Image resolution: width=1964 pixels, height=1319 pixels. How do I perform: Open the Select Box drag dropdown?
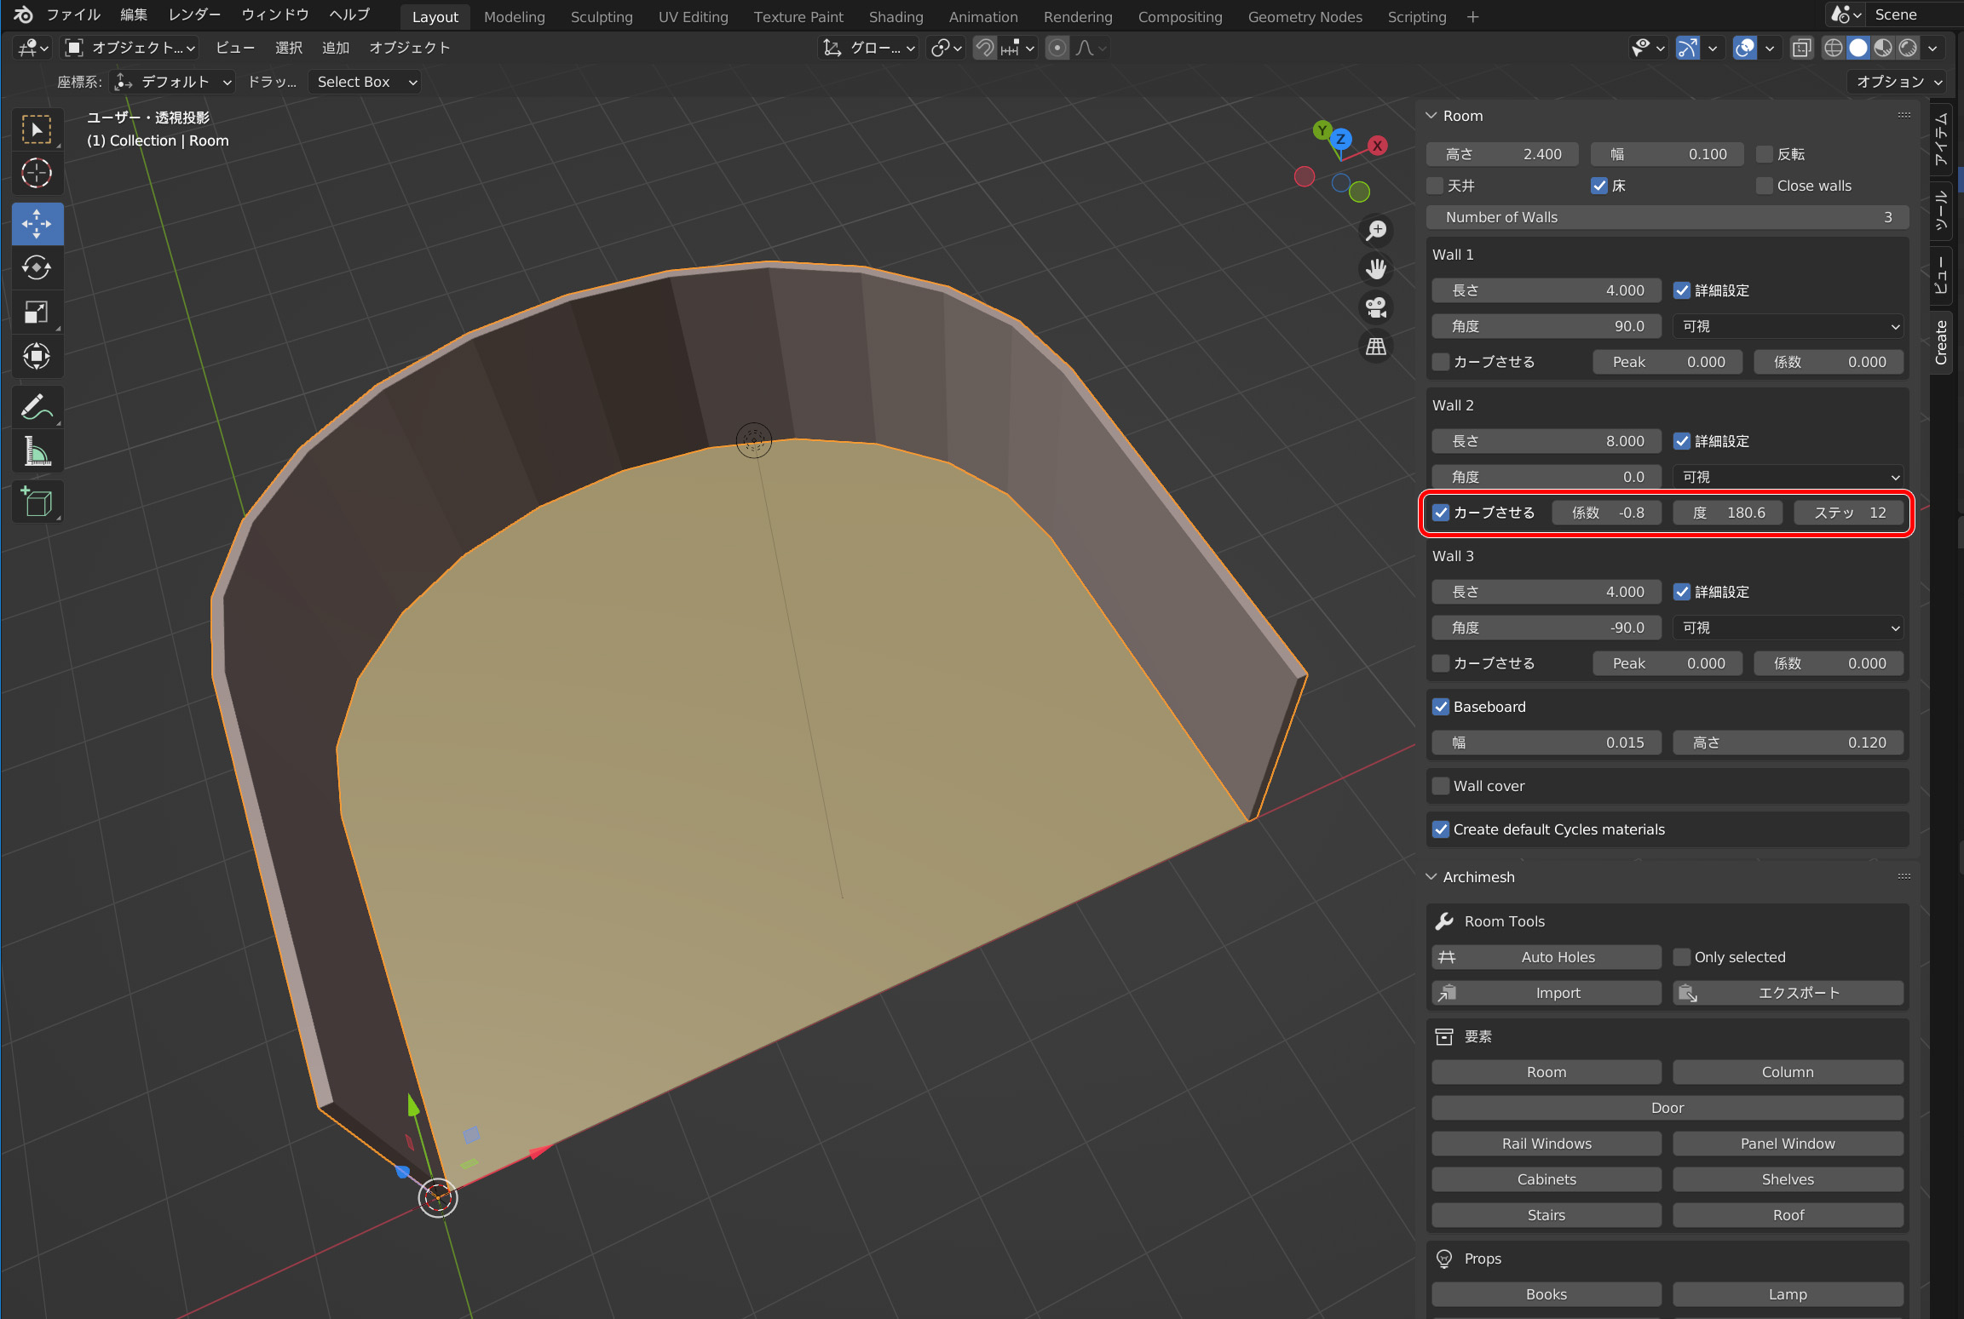click(366, 82)
